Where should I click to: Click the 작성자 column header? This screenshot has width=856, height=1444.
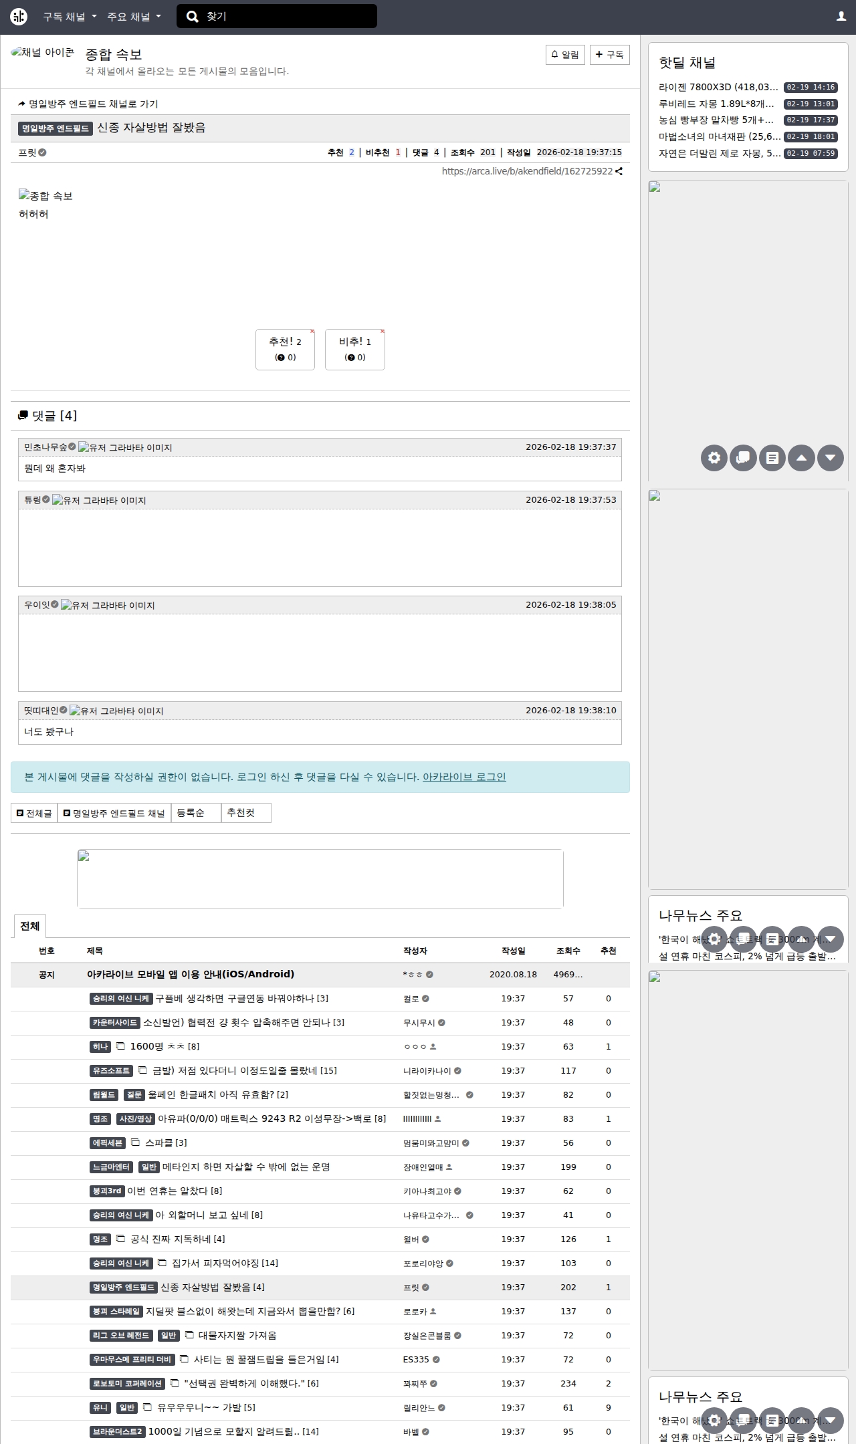click(x=415, y=951)
